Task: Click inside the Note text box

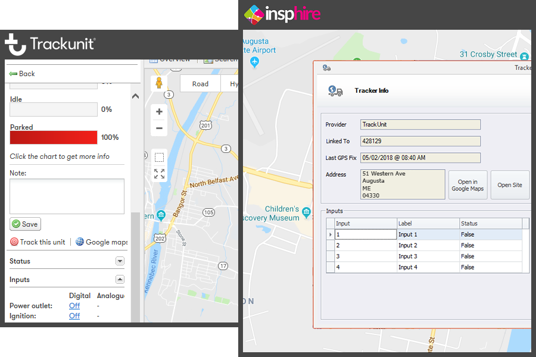Action: [66, 196]
